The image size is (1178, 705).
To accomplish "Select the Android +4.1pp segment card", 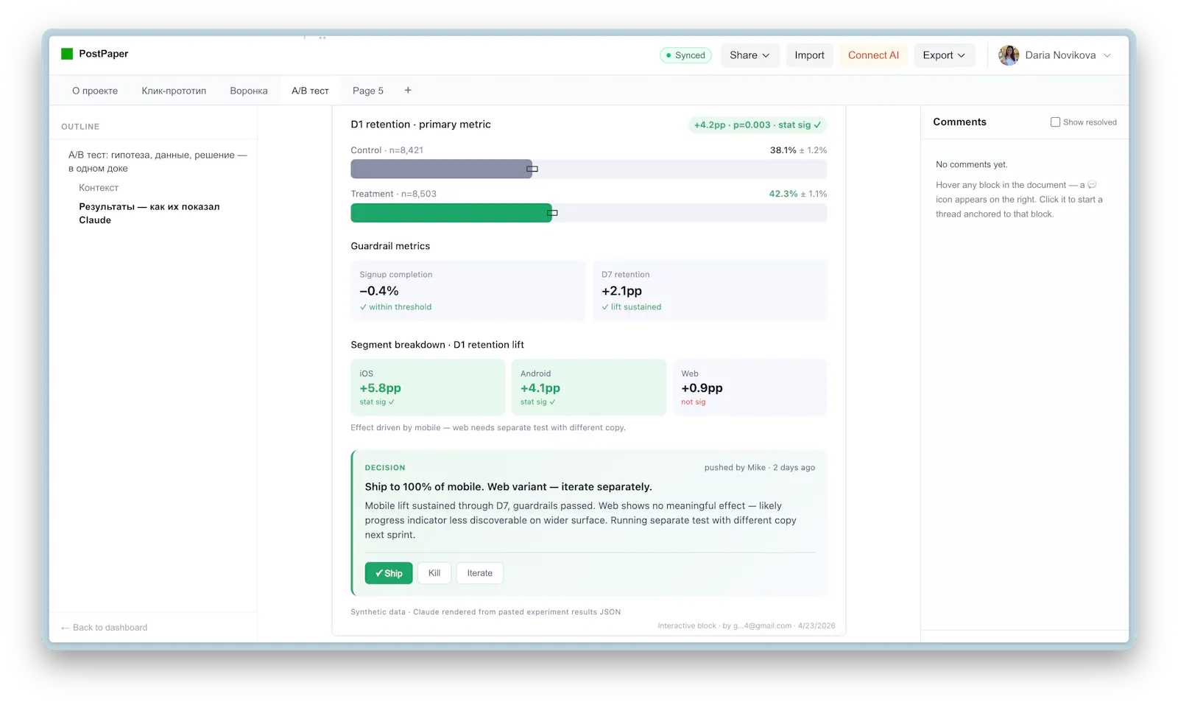I will pos(588,387).
